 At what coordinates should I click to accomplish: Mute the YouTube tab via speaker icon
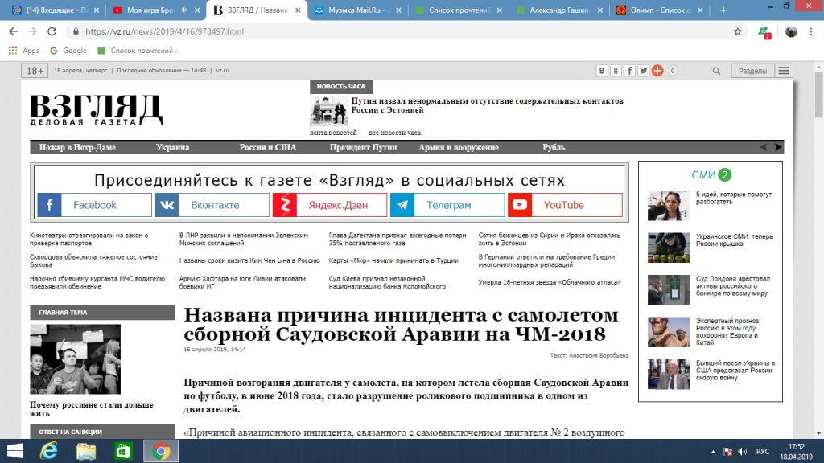[184, 10]
